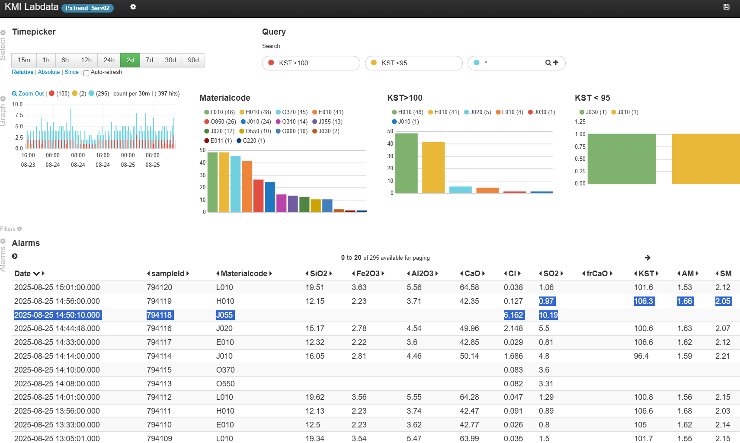Click the save dashboard icon

tap(726, 7)
